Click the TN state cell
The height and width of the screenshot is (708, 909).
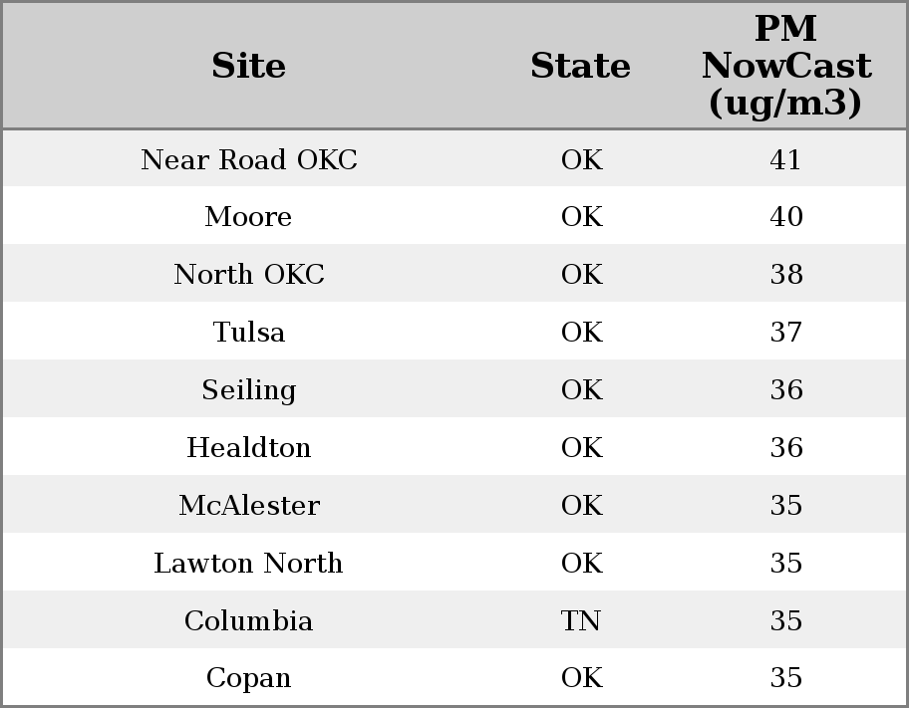tap(581, 621)
